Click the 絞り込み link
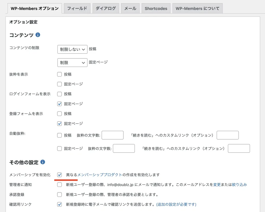 [x=239, y=185]
